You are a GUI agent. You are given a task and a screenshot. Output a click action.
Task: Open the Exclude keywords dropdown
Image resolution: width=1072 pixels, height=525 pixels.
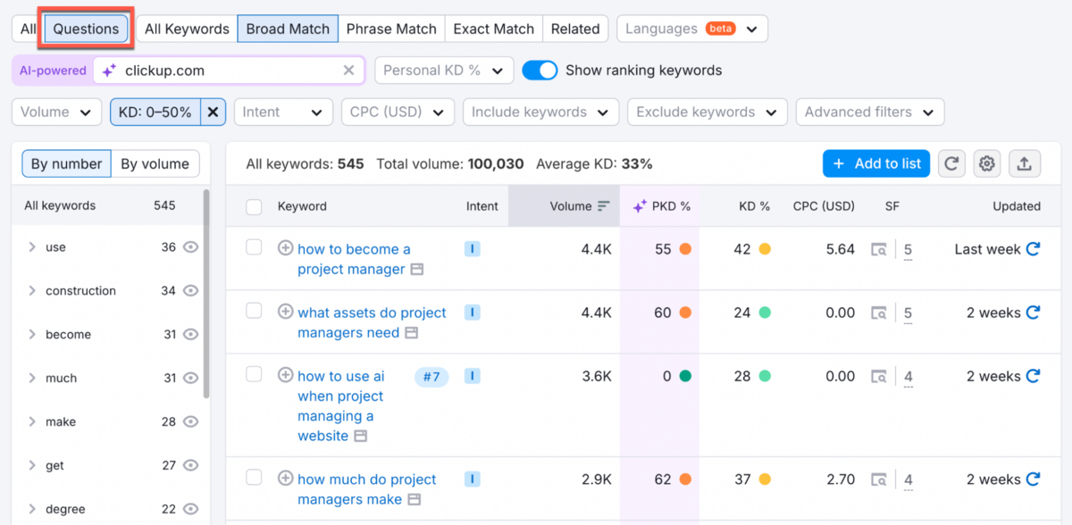pyautogui.click(x=708, y=112)
